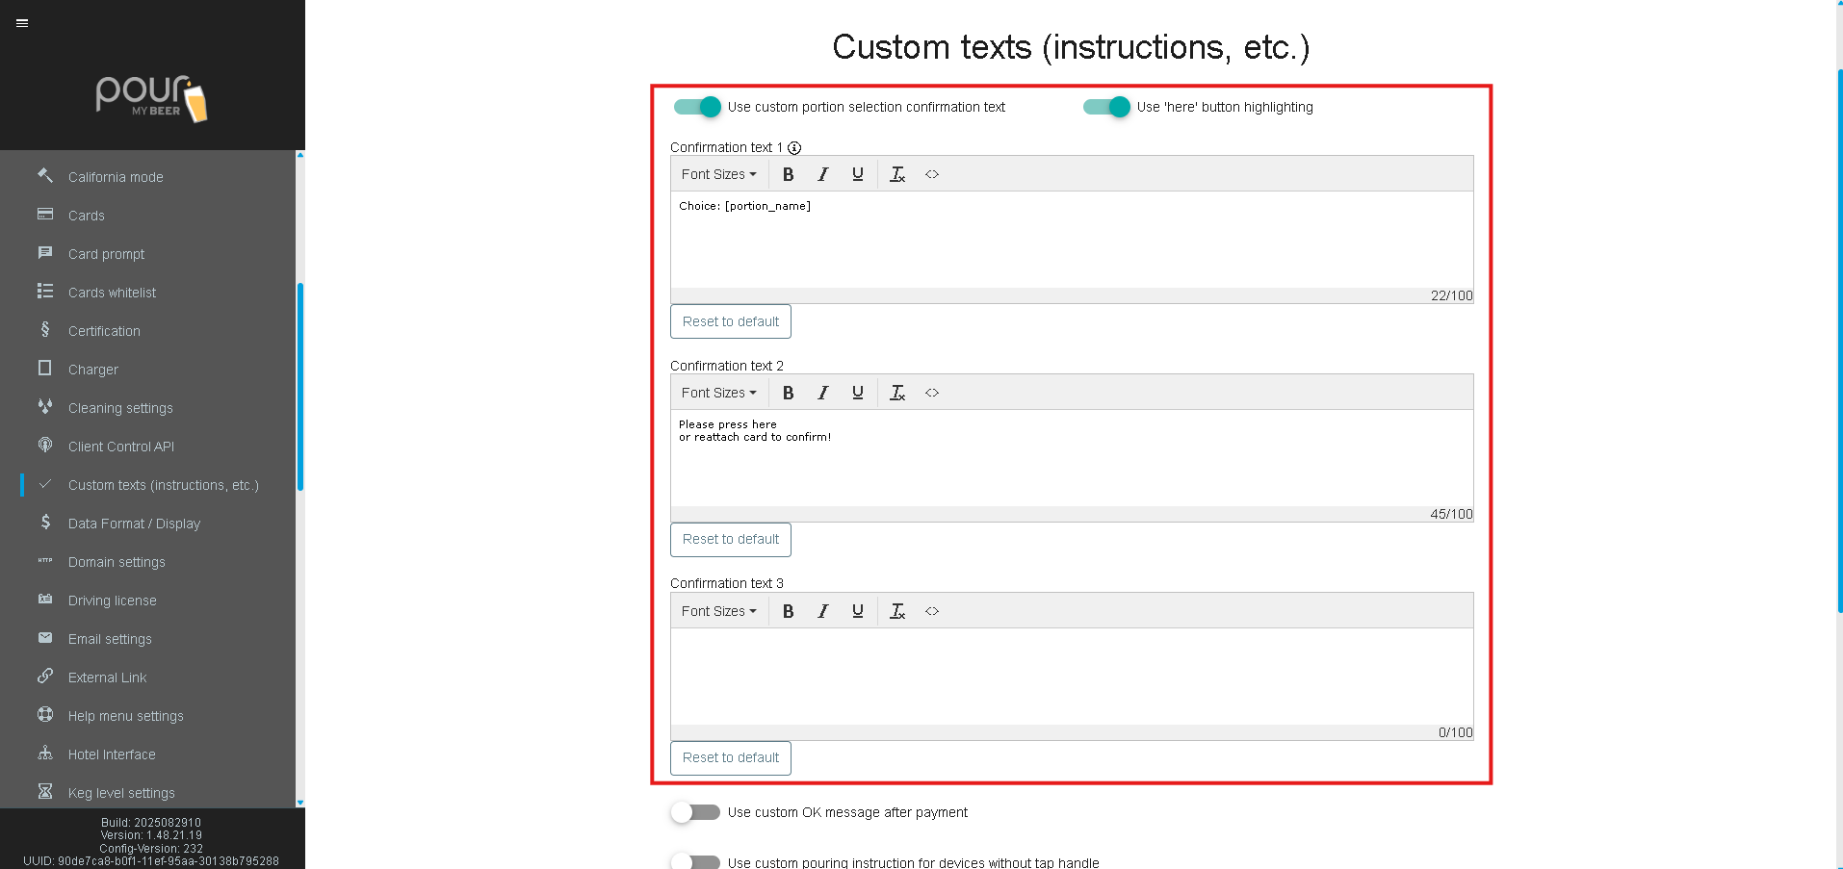Turn off 'here' button highlighting toggle

(1106, 107)
